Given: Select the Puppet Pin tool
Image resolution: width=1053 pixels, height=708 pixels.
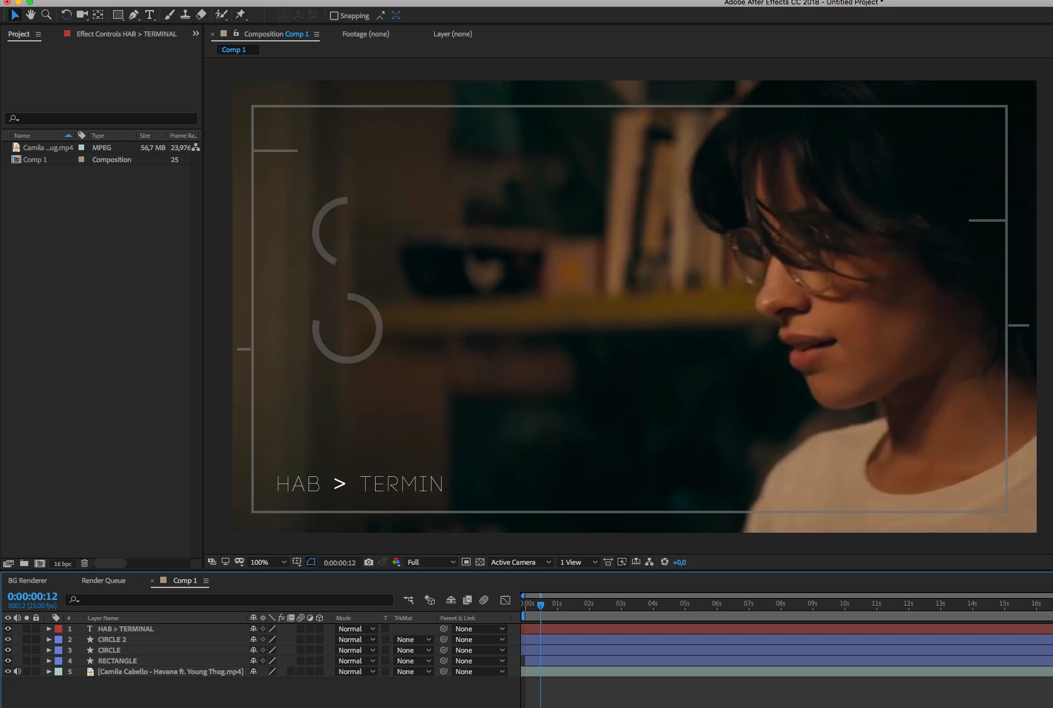Looking at the screenshot, I should [241, 14].
